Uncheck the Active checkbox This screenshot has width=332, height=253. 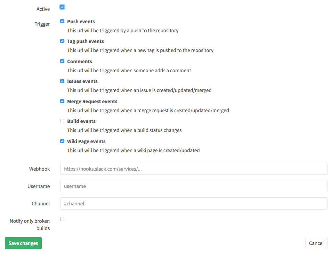coord(62,7)
